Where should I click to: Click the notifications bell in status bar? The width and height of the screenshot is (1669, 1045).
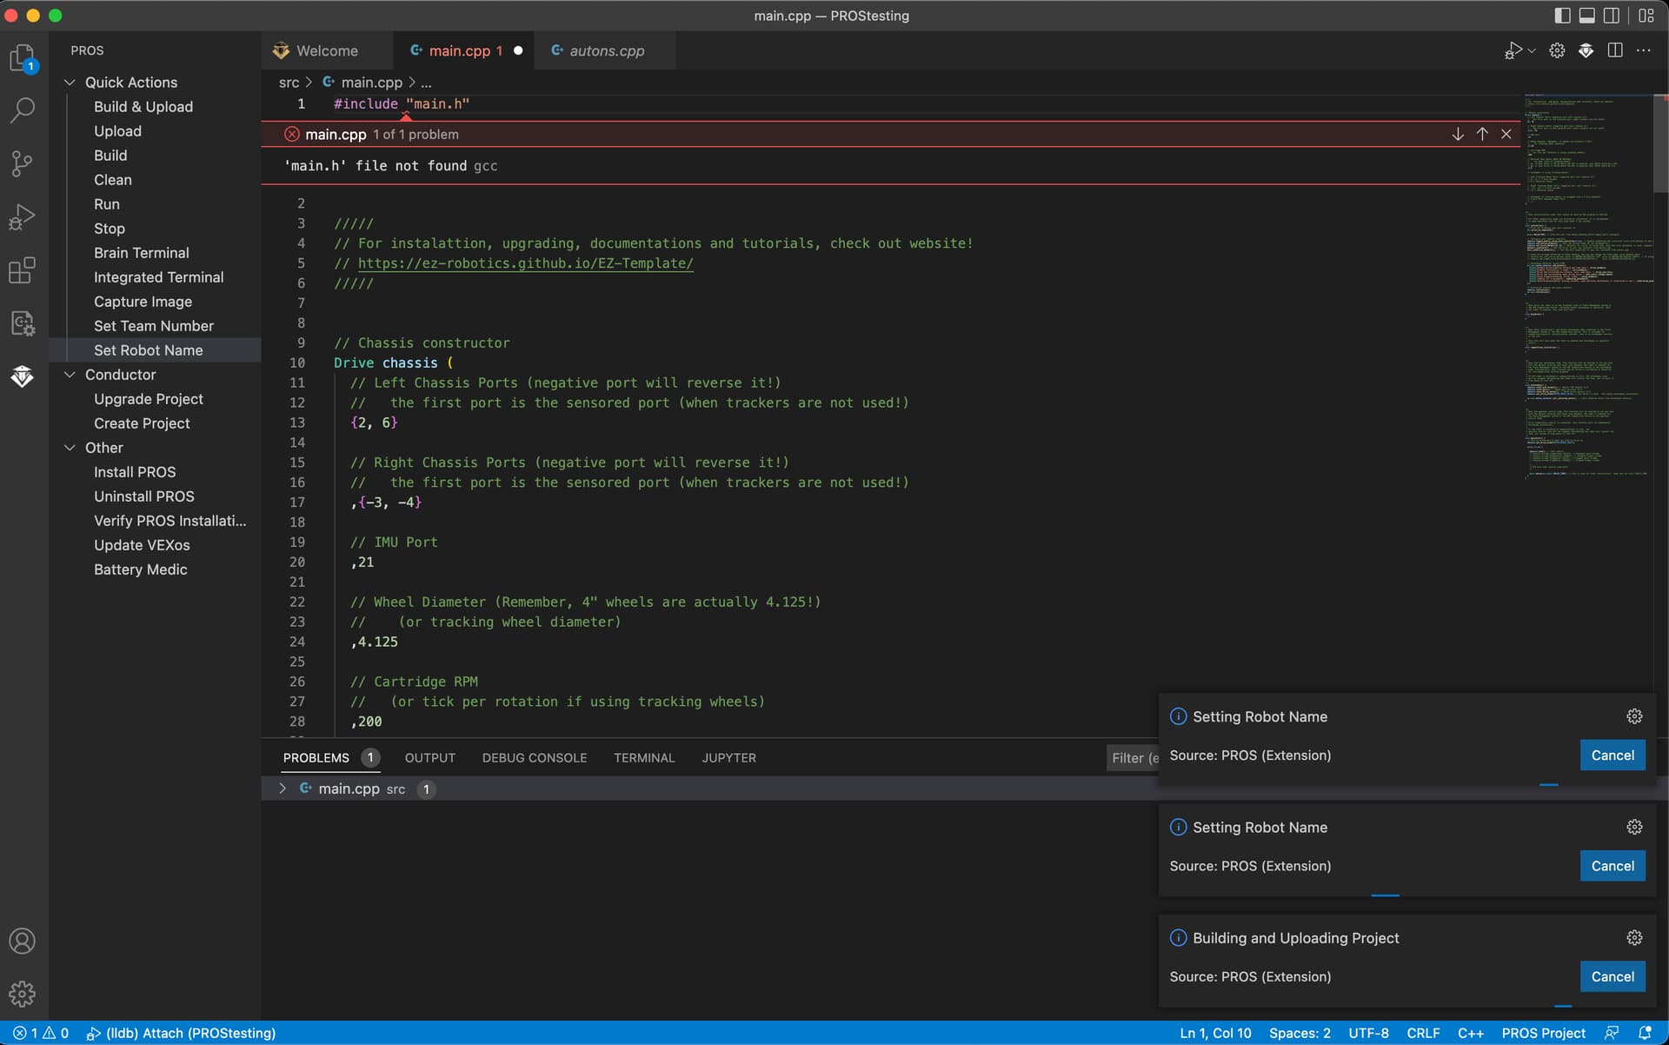(x=1645, y=1033)
